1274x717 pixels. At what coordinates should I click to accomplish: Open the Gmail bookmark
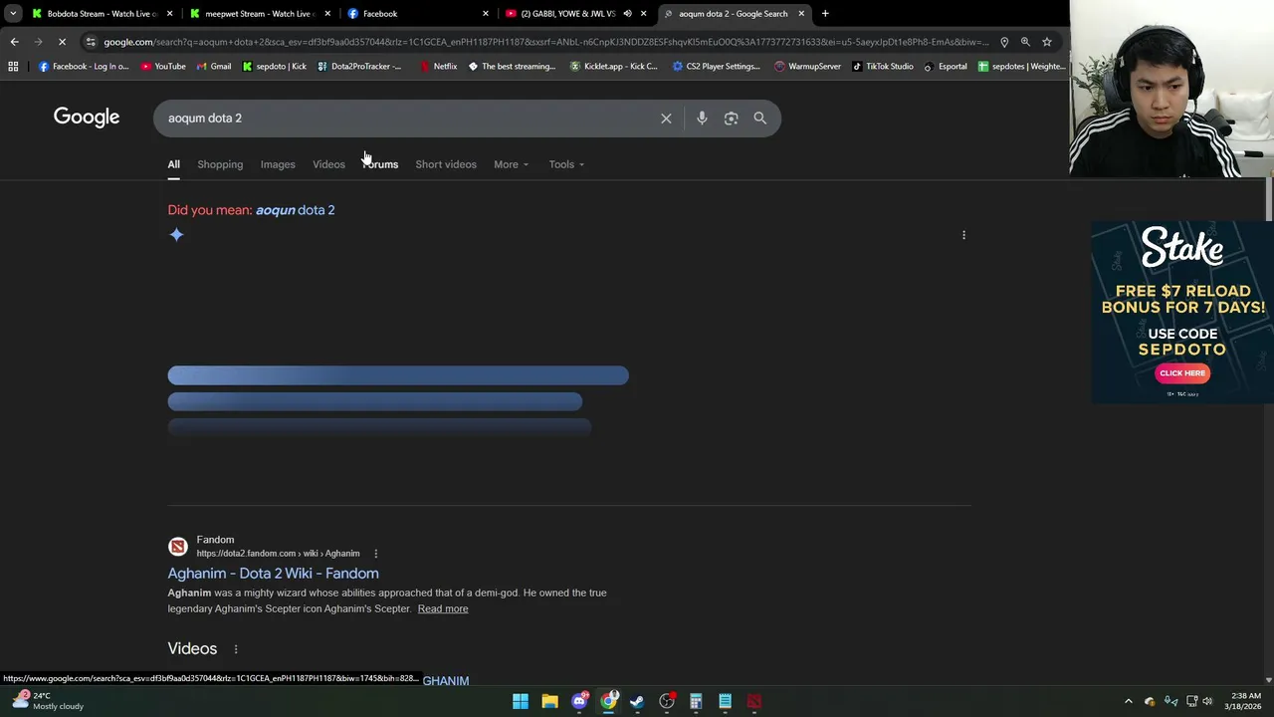pos(213,67)
